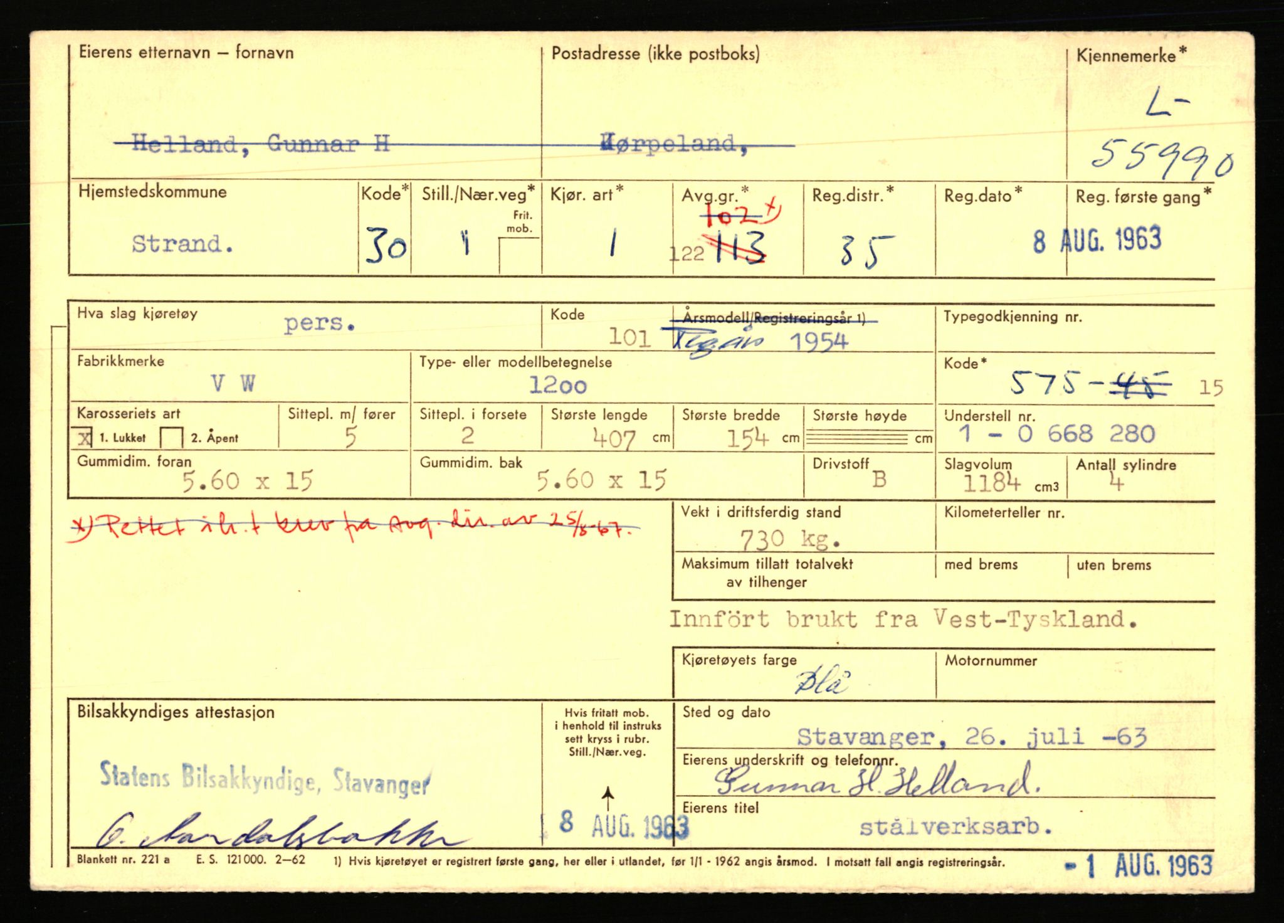Click the typed '15' beside the Kode field
1284x923 pixels.
tap(1211, 388)
